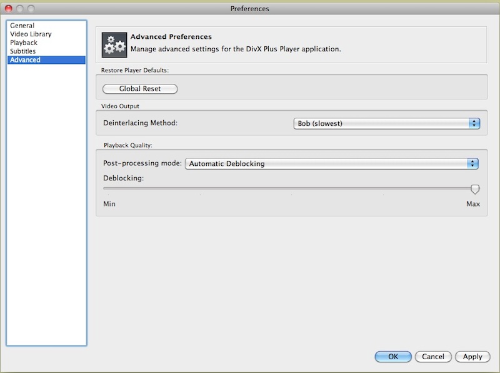Apply the current preference changes
Screen dimensions: 500x373
click(472, 356)
